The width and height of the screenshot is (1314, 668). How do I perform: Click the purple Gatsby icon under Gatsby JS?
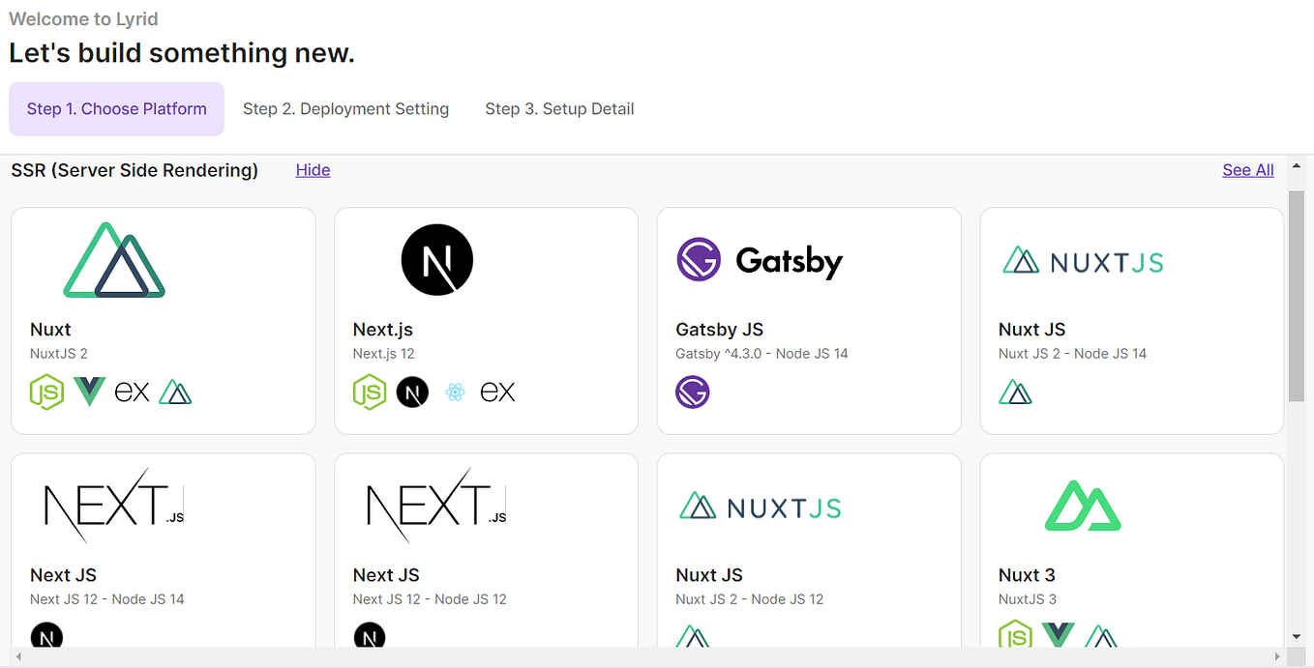tap(693, 392)
